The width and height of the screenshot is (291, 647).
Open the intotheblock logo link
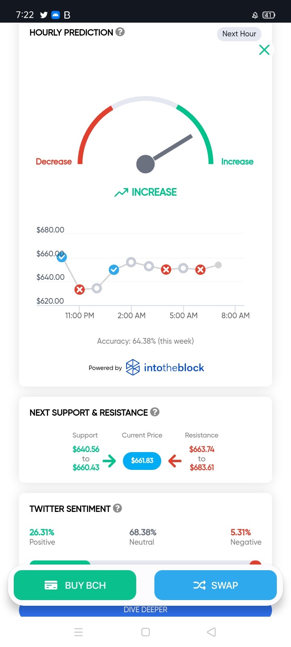(x=165, y=368)
